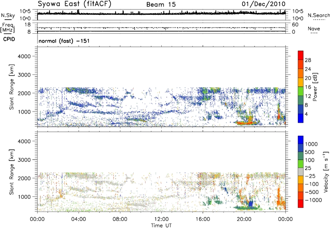Click the 'normal (fast) -151' text

(x=64, y=41)
